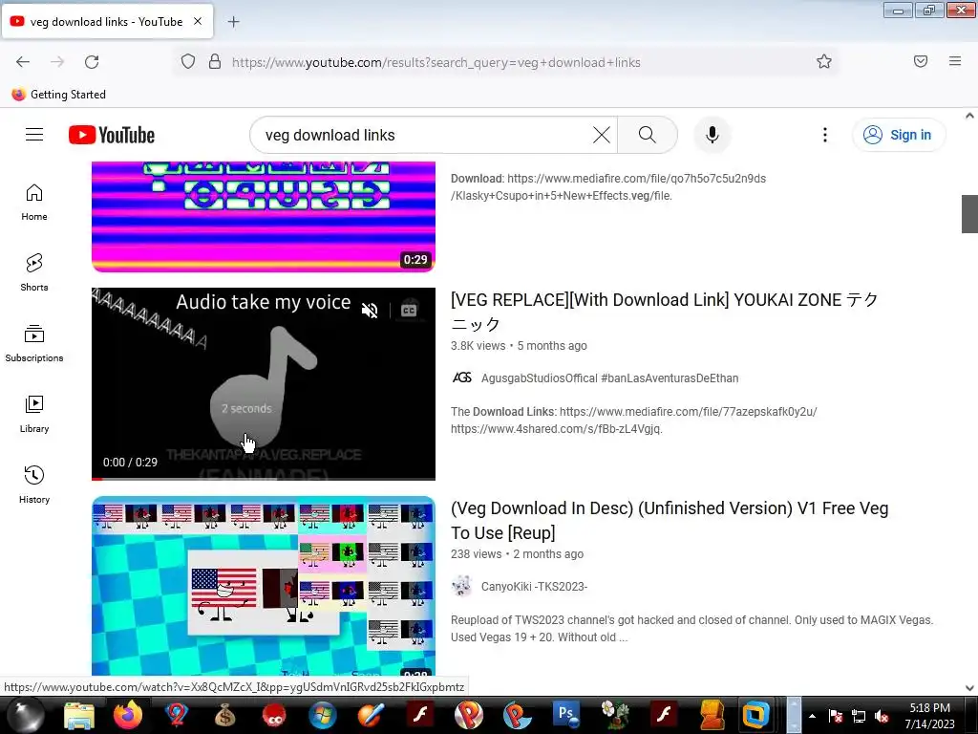Screen dimensions: 978x734
Task: Go back with the browser back arrow
Action: 23,62
